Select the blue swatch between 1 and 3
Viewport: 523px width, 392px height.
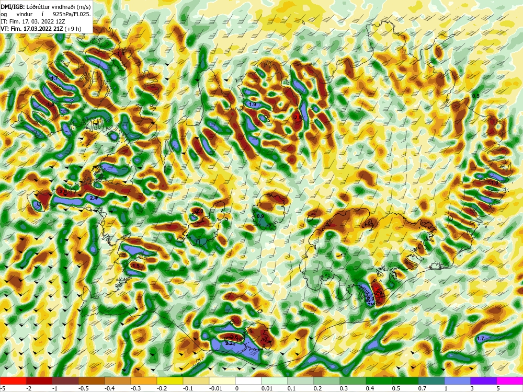click(458, 381)
